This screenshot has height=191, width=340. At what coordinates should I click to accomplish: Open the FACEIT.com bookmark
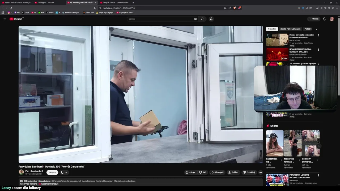88,12
